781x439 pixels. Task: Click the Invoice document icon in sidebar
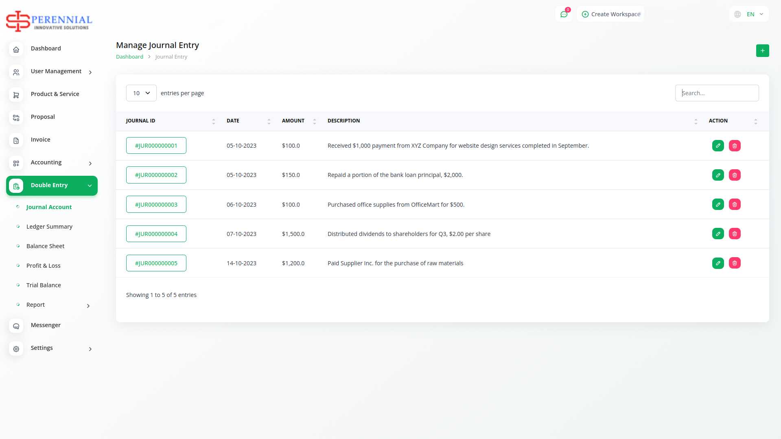tap(16, 140)
